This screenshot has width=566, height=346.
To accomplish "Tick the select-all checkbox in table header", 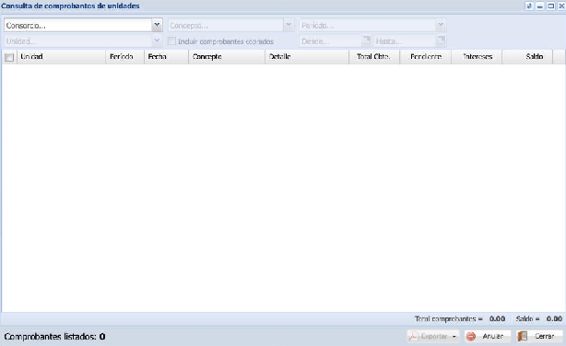I will point(9,57).
